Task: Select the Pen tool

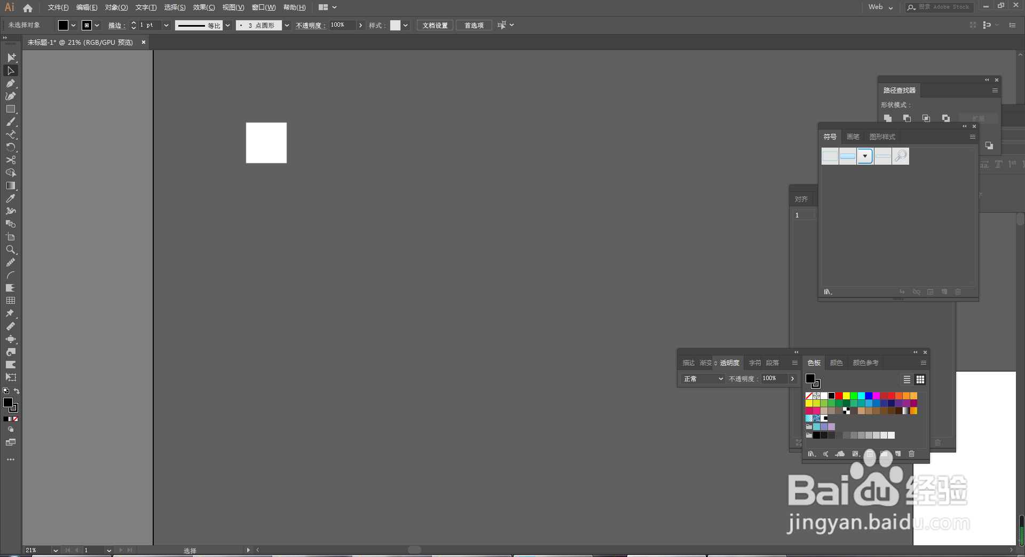Action: point(11,83)
